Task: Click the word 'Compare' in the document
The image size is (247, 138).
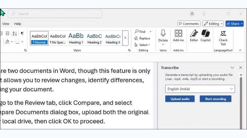Action: click(x=87, y=103)
